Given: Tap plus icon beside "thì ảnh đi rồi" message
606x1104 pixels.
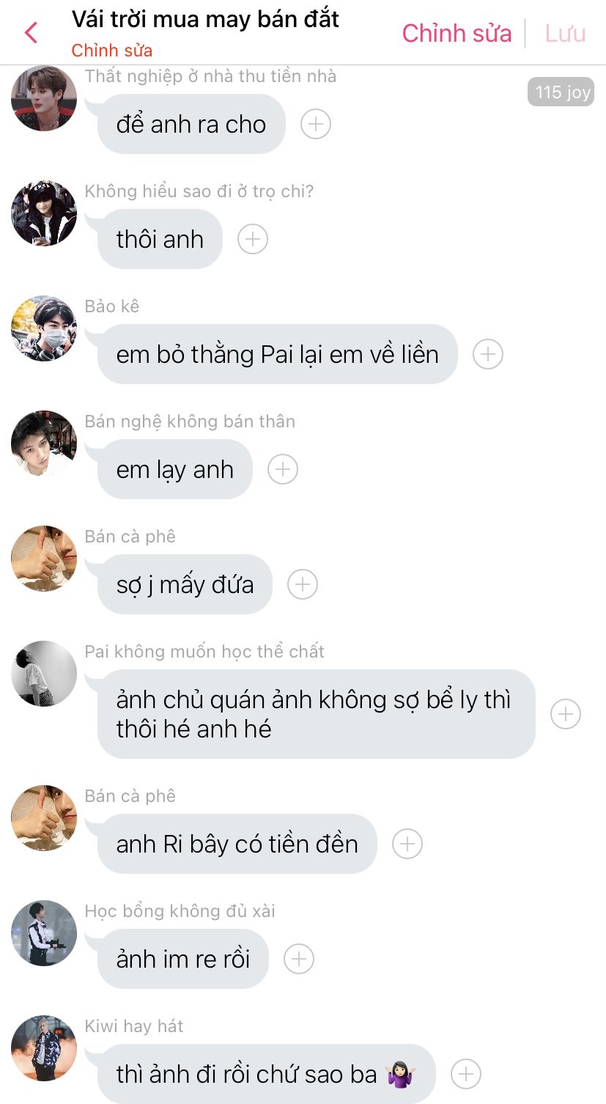Looking at the screenshot, I should [x=466, y=1074].
